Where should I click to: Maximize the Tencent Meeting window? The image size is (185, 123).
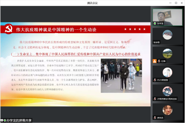tap(176, 3)
